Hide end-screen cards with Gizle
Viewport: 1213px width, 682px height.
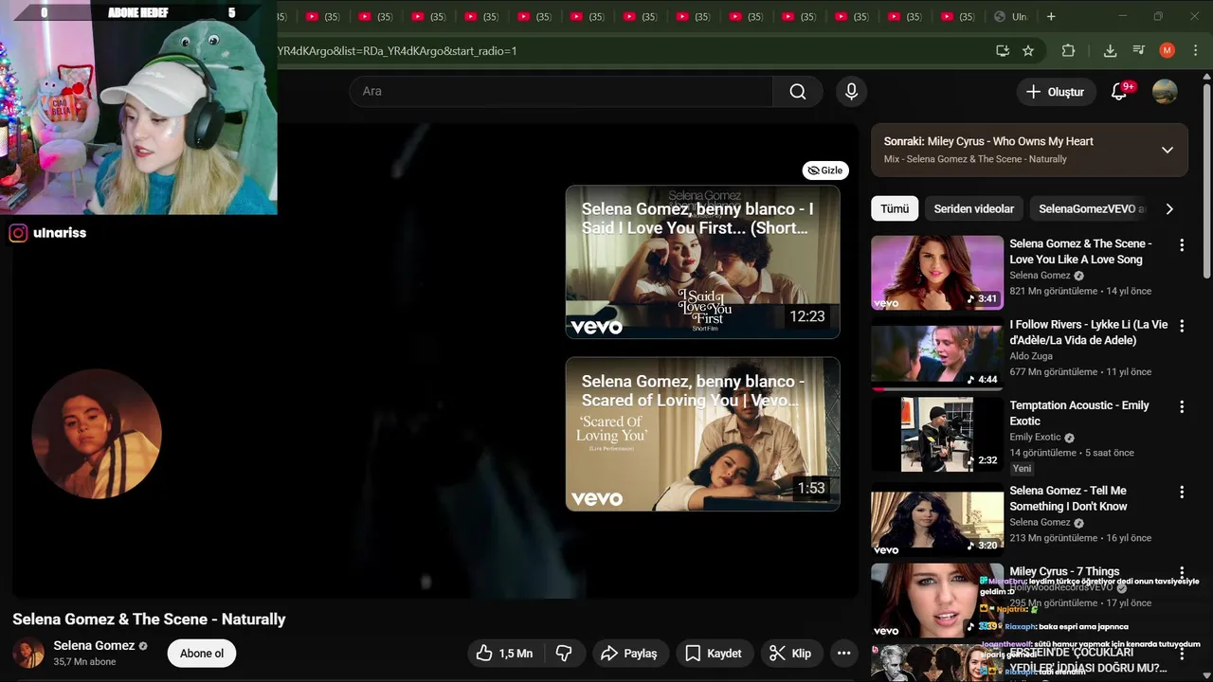(x=825, y=170)
